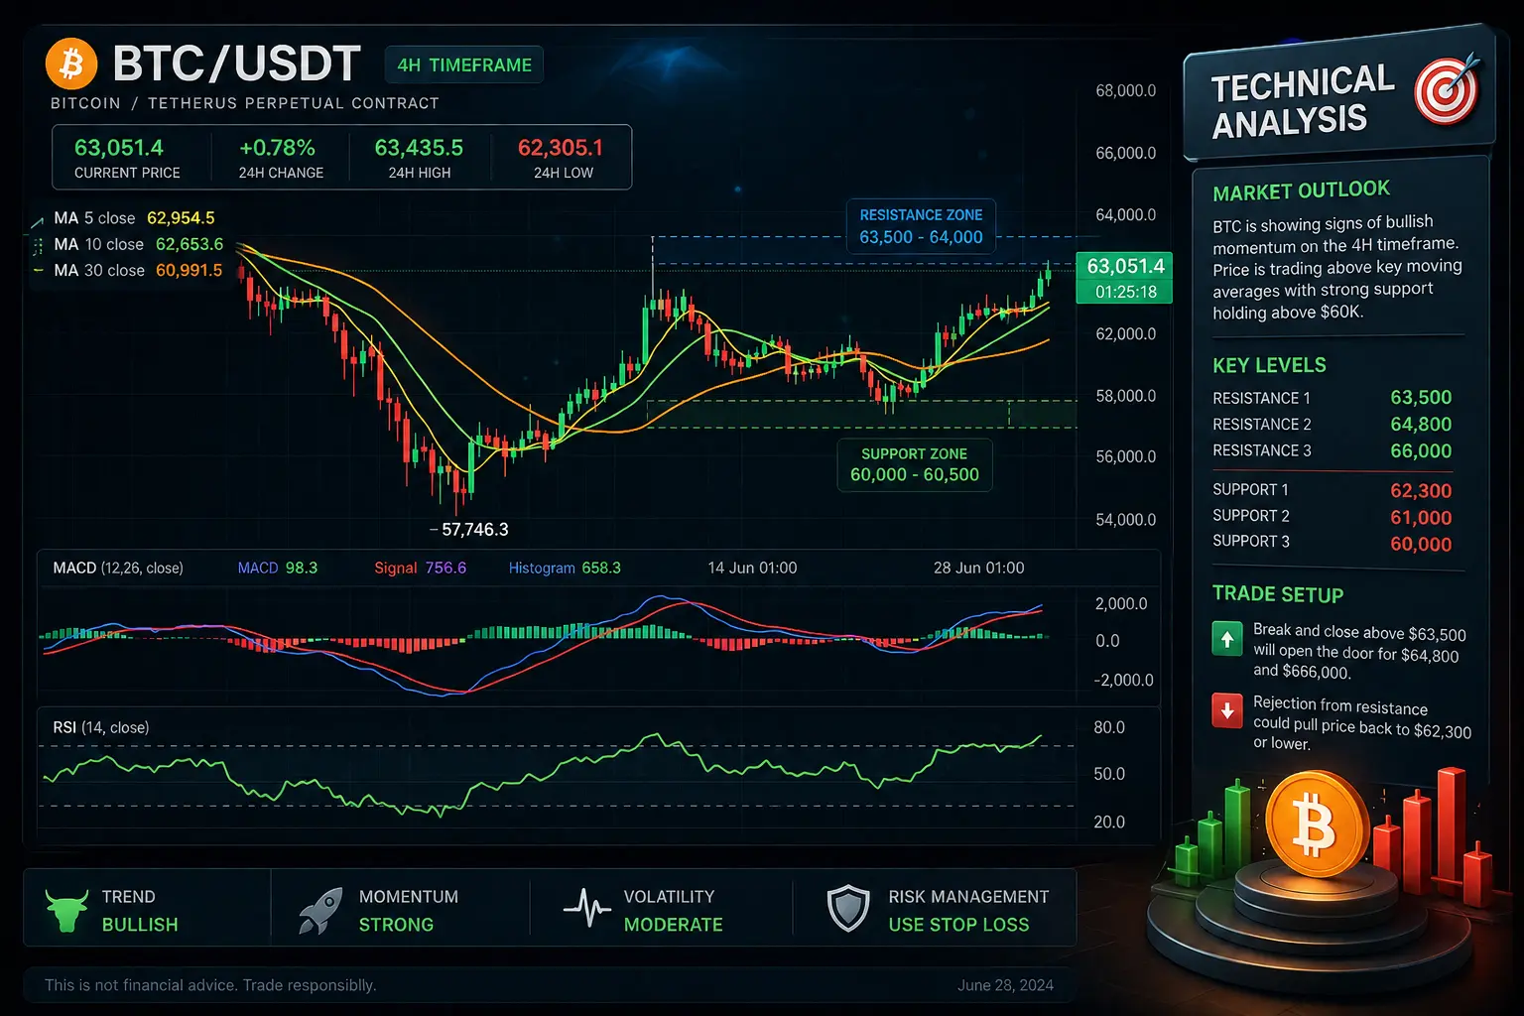This screenshot has width=1524, height=1016.
Task: Select the 4H TIMEFRAME badge
Action: coord(463,65)
